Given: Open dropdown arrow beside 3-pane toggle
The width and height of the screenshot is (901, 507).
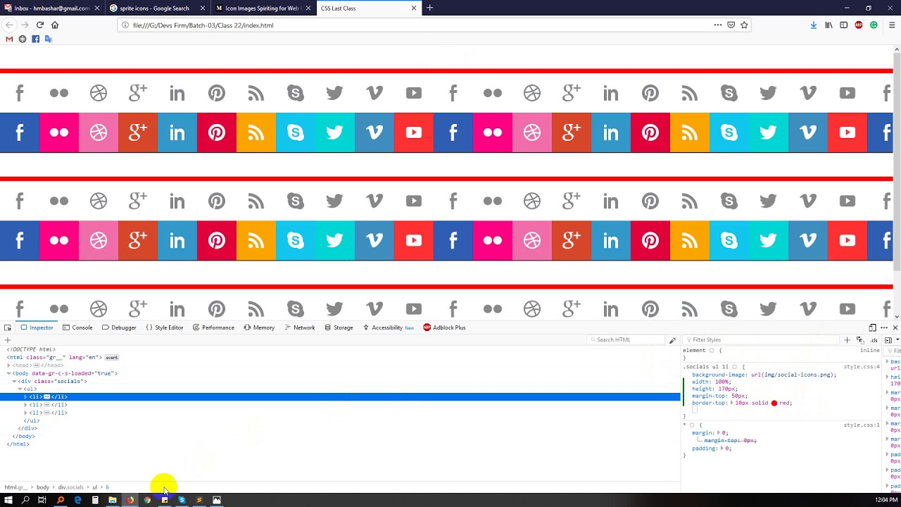Looking at the screenshot, I should tap(897, 340).
